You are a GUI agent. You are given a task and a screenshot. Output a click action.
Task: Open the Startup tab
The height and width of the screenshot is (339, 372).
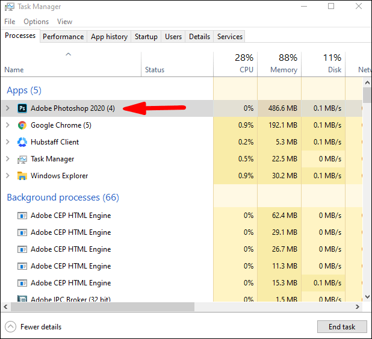point(146,37)
